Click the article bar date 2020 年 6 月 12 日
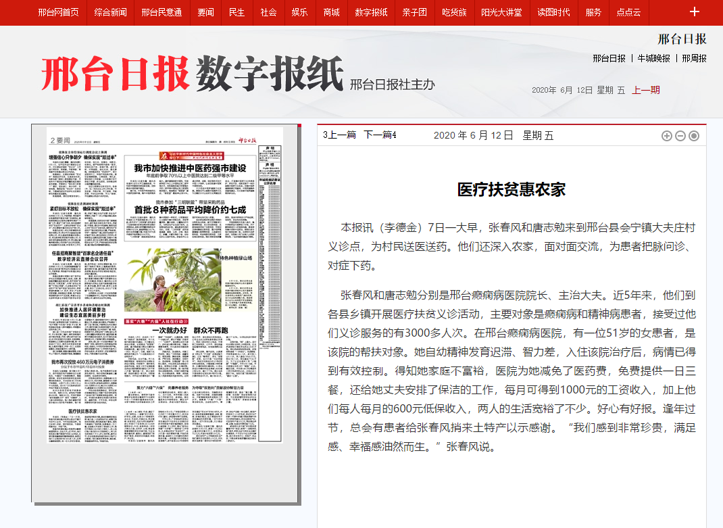723x528 pixels. coord(473,135)
